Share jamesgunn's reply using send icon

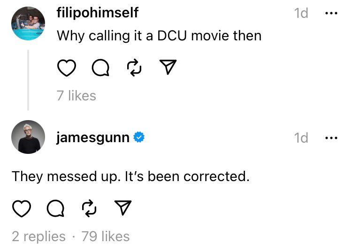[x=123, y=208]
